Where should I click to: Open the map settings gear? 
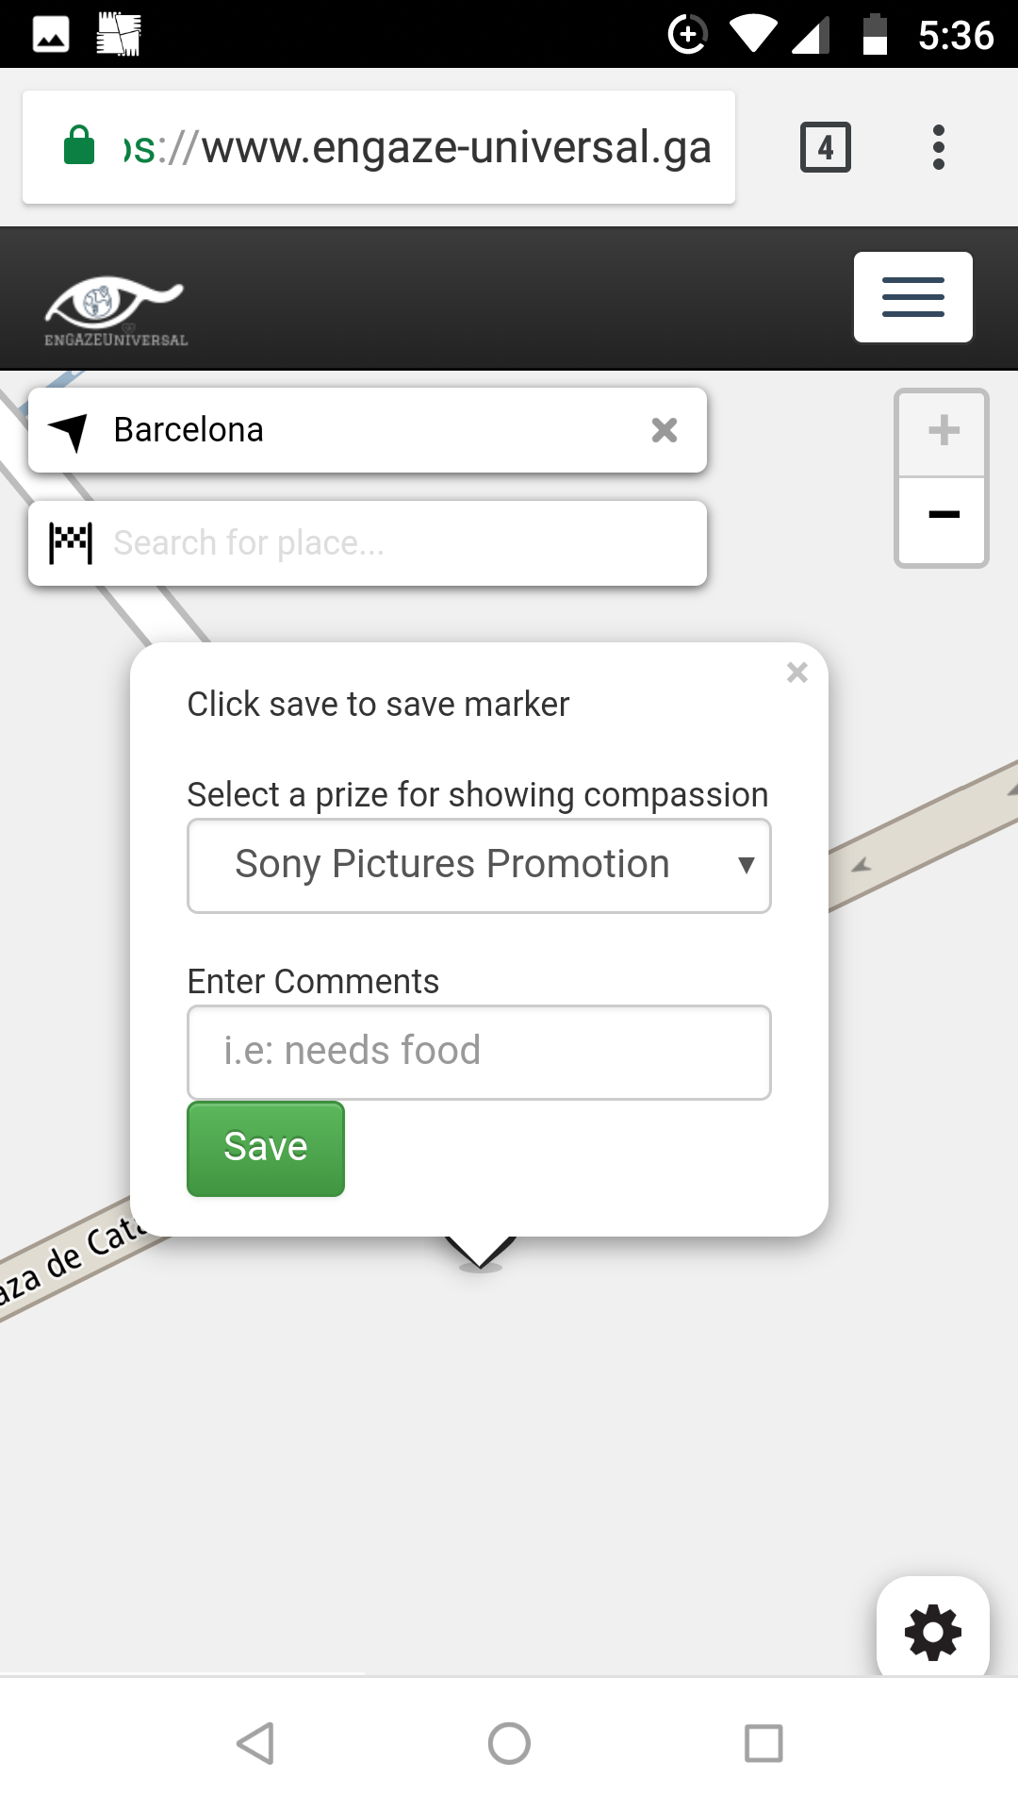[x=932, y=1632]
